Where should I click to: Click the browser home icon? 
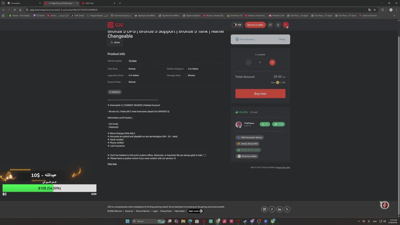click(20, 10)
